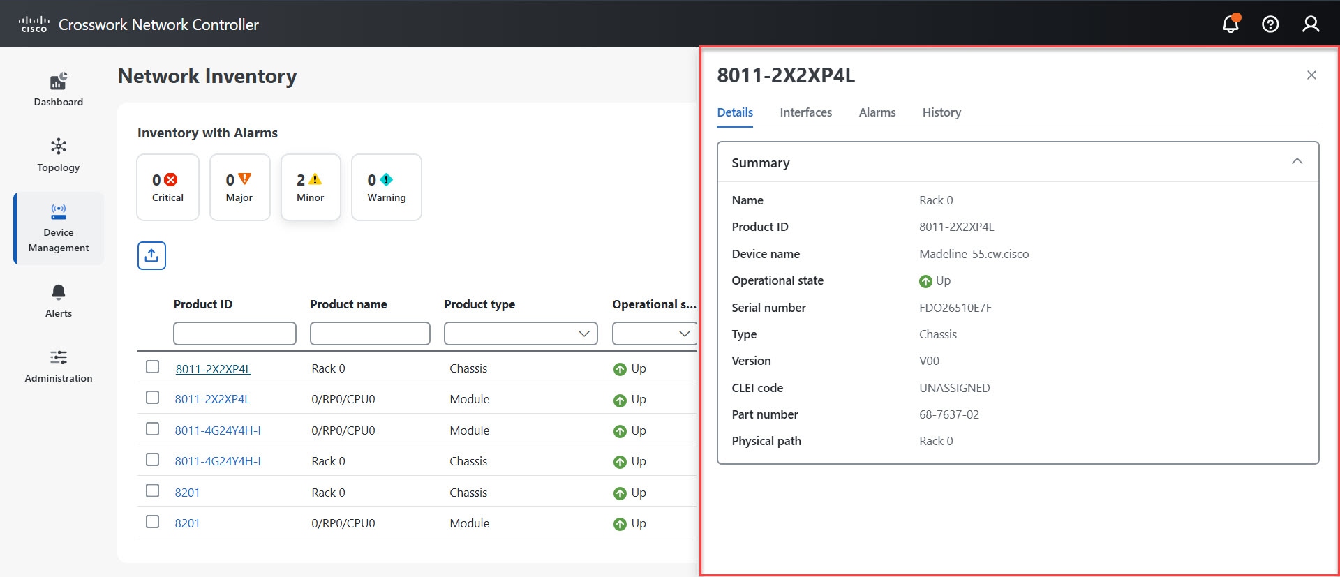Image resolution: width=1340 pixels, height=577 pixels.
Task: Click the Version V00 value
Action: [929, 361]
